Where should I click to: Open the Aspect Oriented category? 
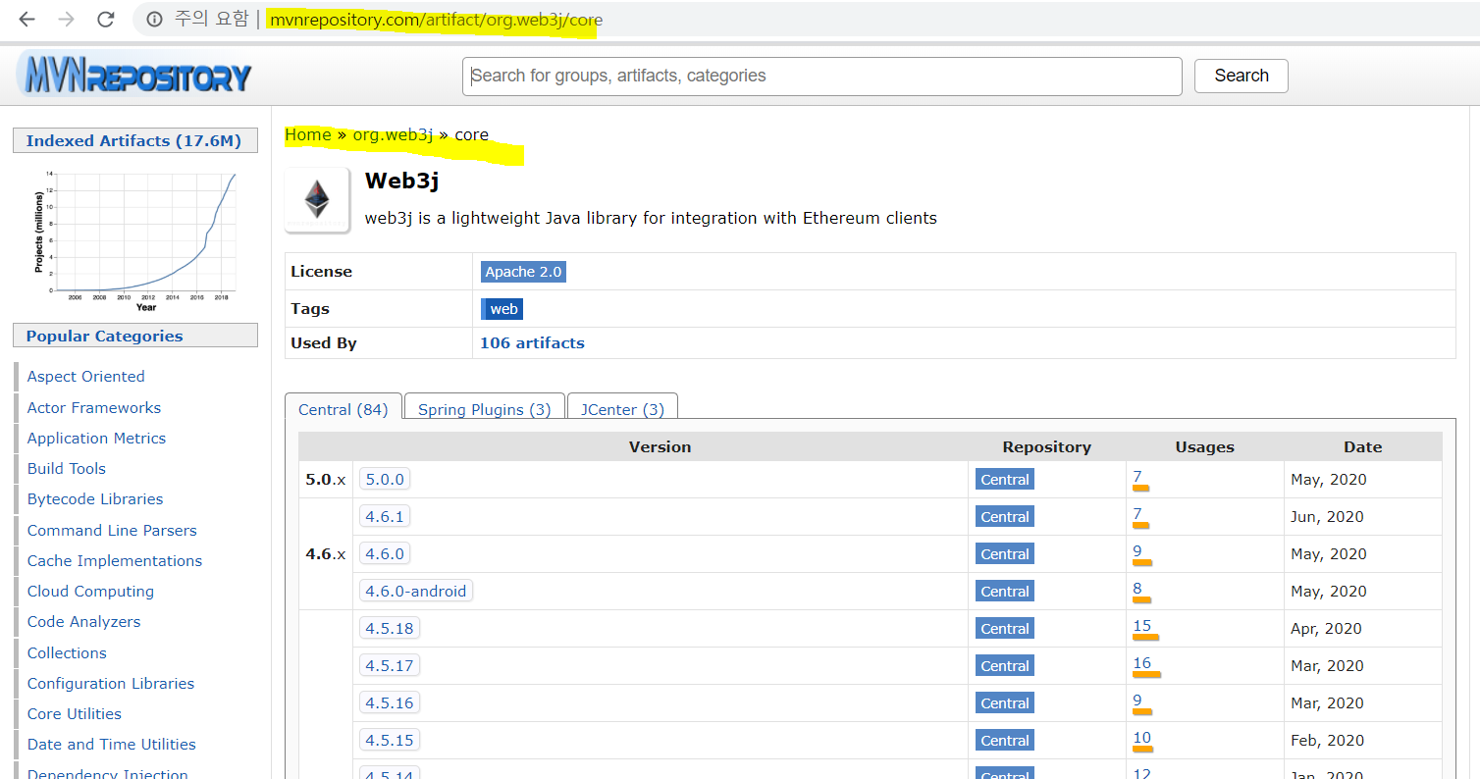point(85,377)
